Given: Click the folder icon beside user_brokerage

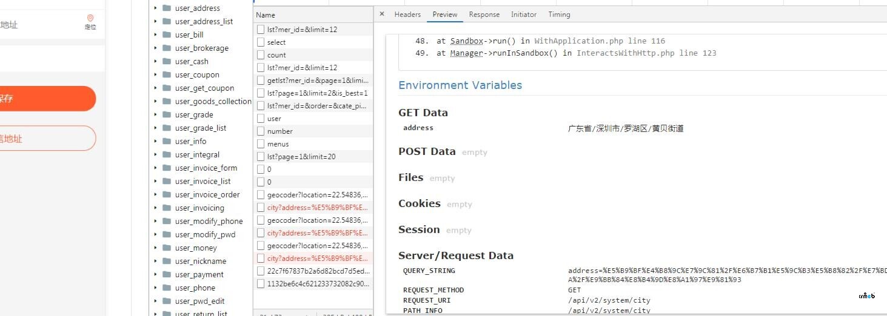Looking at the screenshot, I should pos(167,48).
